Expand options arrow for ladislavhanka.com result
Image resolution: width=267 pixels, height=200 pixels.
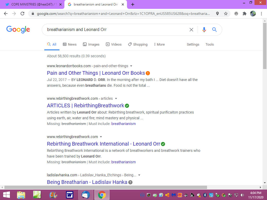[139, 175]
